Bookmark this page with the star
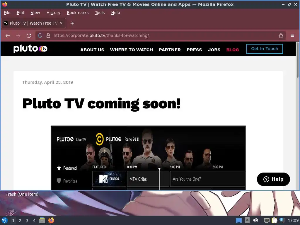This screenshot has width=300, height=225. click(x=281, y=35)
